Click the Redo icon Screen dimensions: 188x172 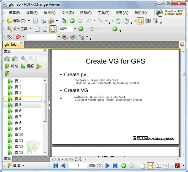pyautogui.click(x=100, y=21)
